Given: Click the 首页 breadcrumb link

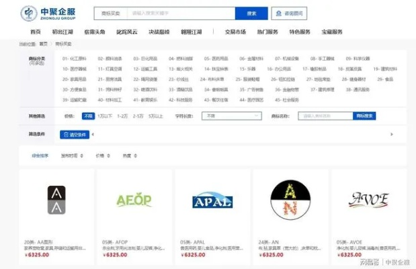Looking at the screenshot, I should pos(44,44).
